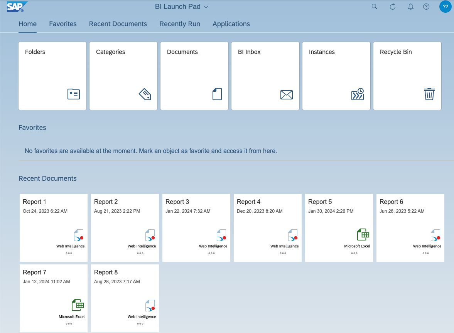The image size is (454, 333).
Task: Click the help question mark icon
Action: point(426,7)
